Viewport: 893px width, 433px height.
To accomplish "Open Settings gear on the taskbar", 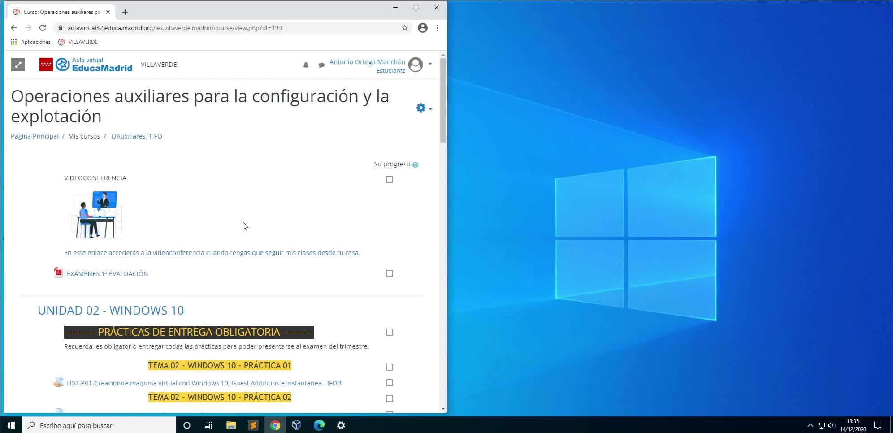I will click(341, 425).
